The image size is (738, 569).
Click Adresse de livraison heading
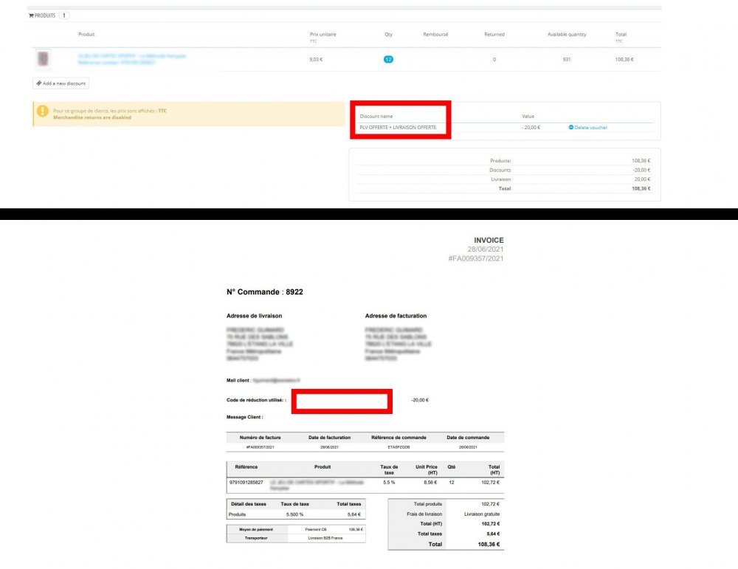click(254, 316)
